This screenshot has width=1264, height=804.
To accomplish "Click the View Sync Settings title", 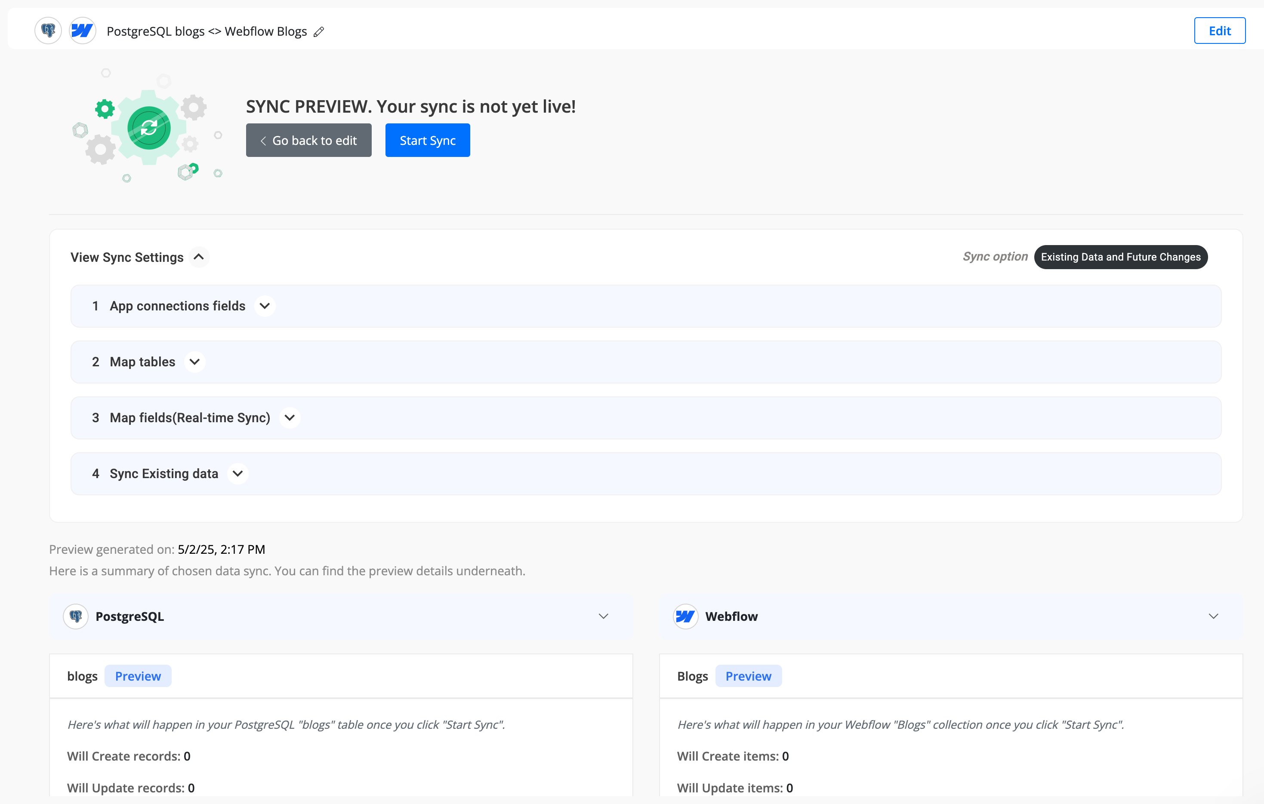I will point(127,257).
